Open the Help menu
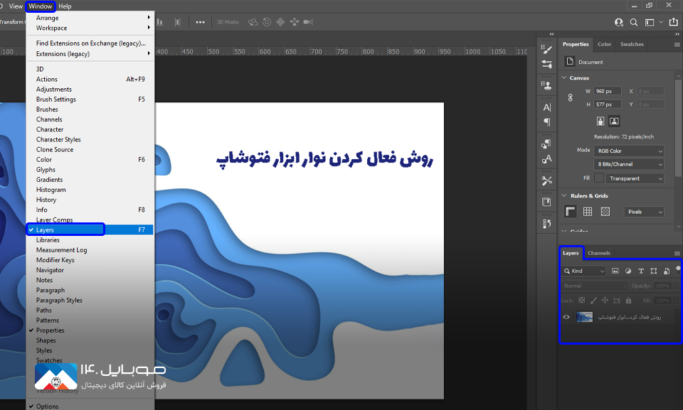 (65, 6)
